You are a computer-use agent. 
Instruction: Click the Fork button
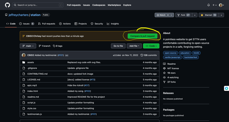(184, 15)
